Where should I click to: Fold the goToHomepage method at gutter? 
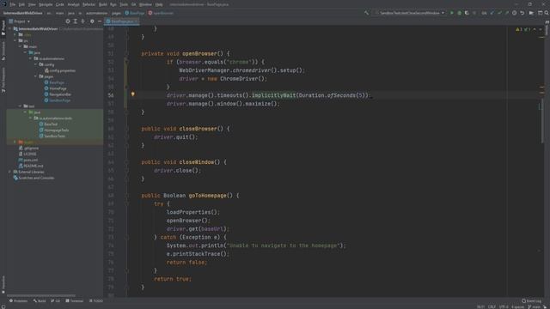pos(126,196)
